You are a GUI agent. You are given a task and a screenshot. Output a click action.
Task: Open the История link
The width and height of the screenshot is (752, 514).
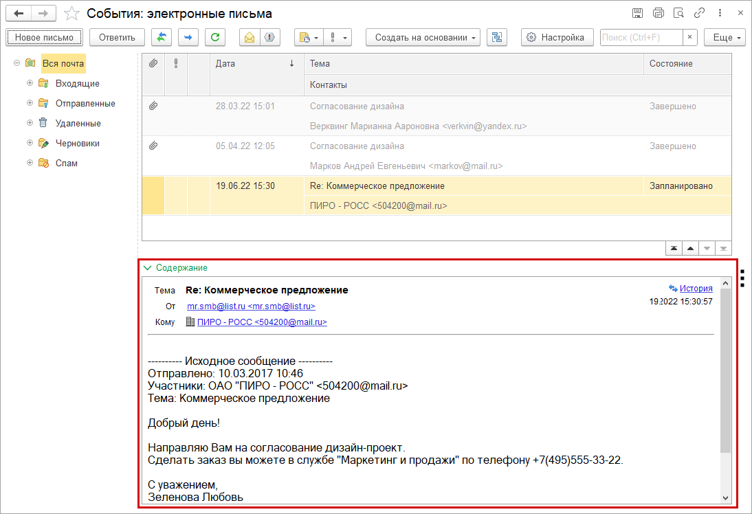(696, 288)
